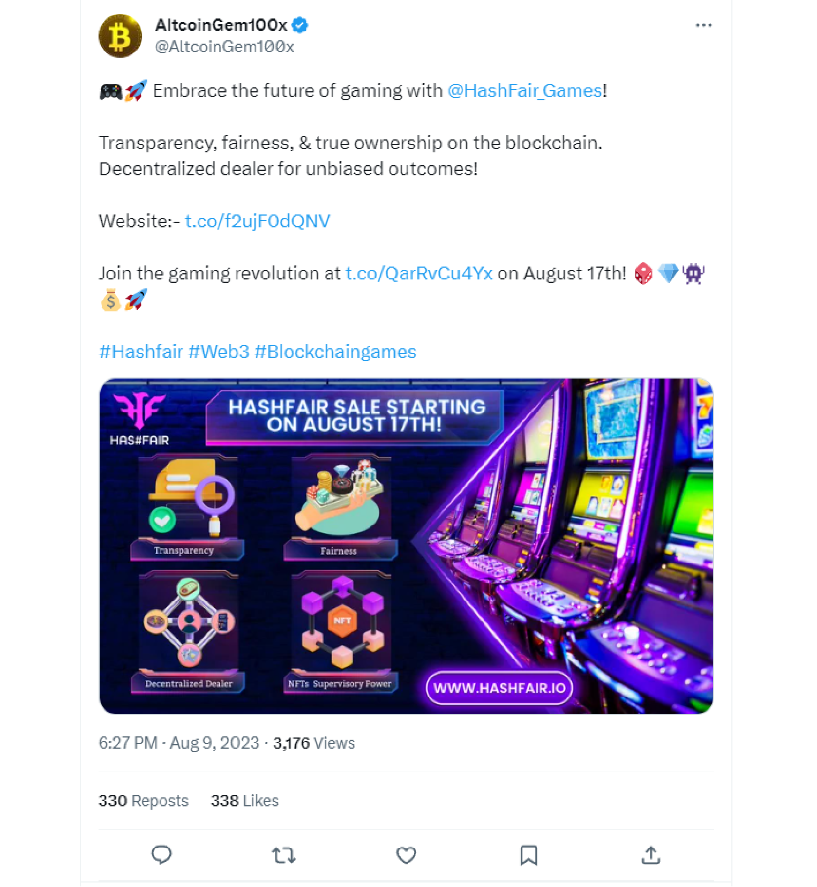The height and width of the screenshot is (887, 817).
Task: Visit the @HashFair_Games mention
Action: (525, 90)
